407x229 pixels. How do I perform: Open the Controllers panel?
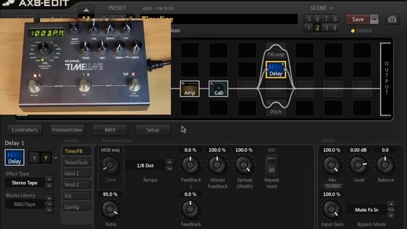(25, 130)
